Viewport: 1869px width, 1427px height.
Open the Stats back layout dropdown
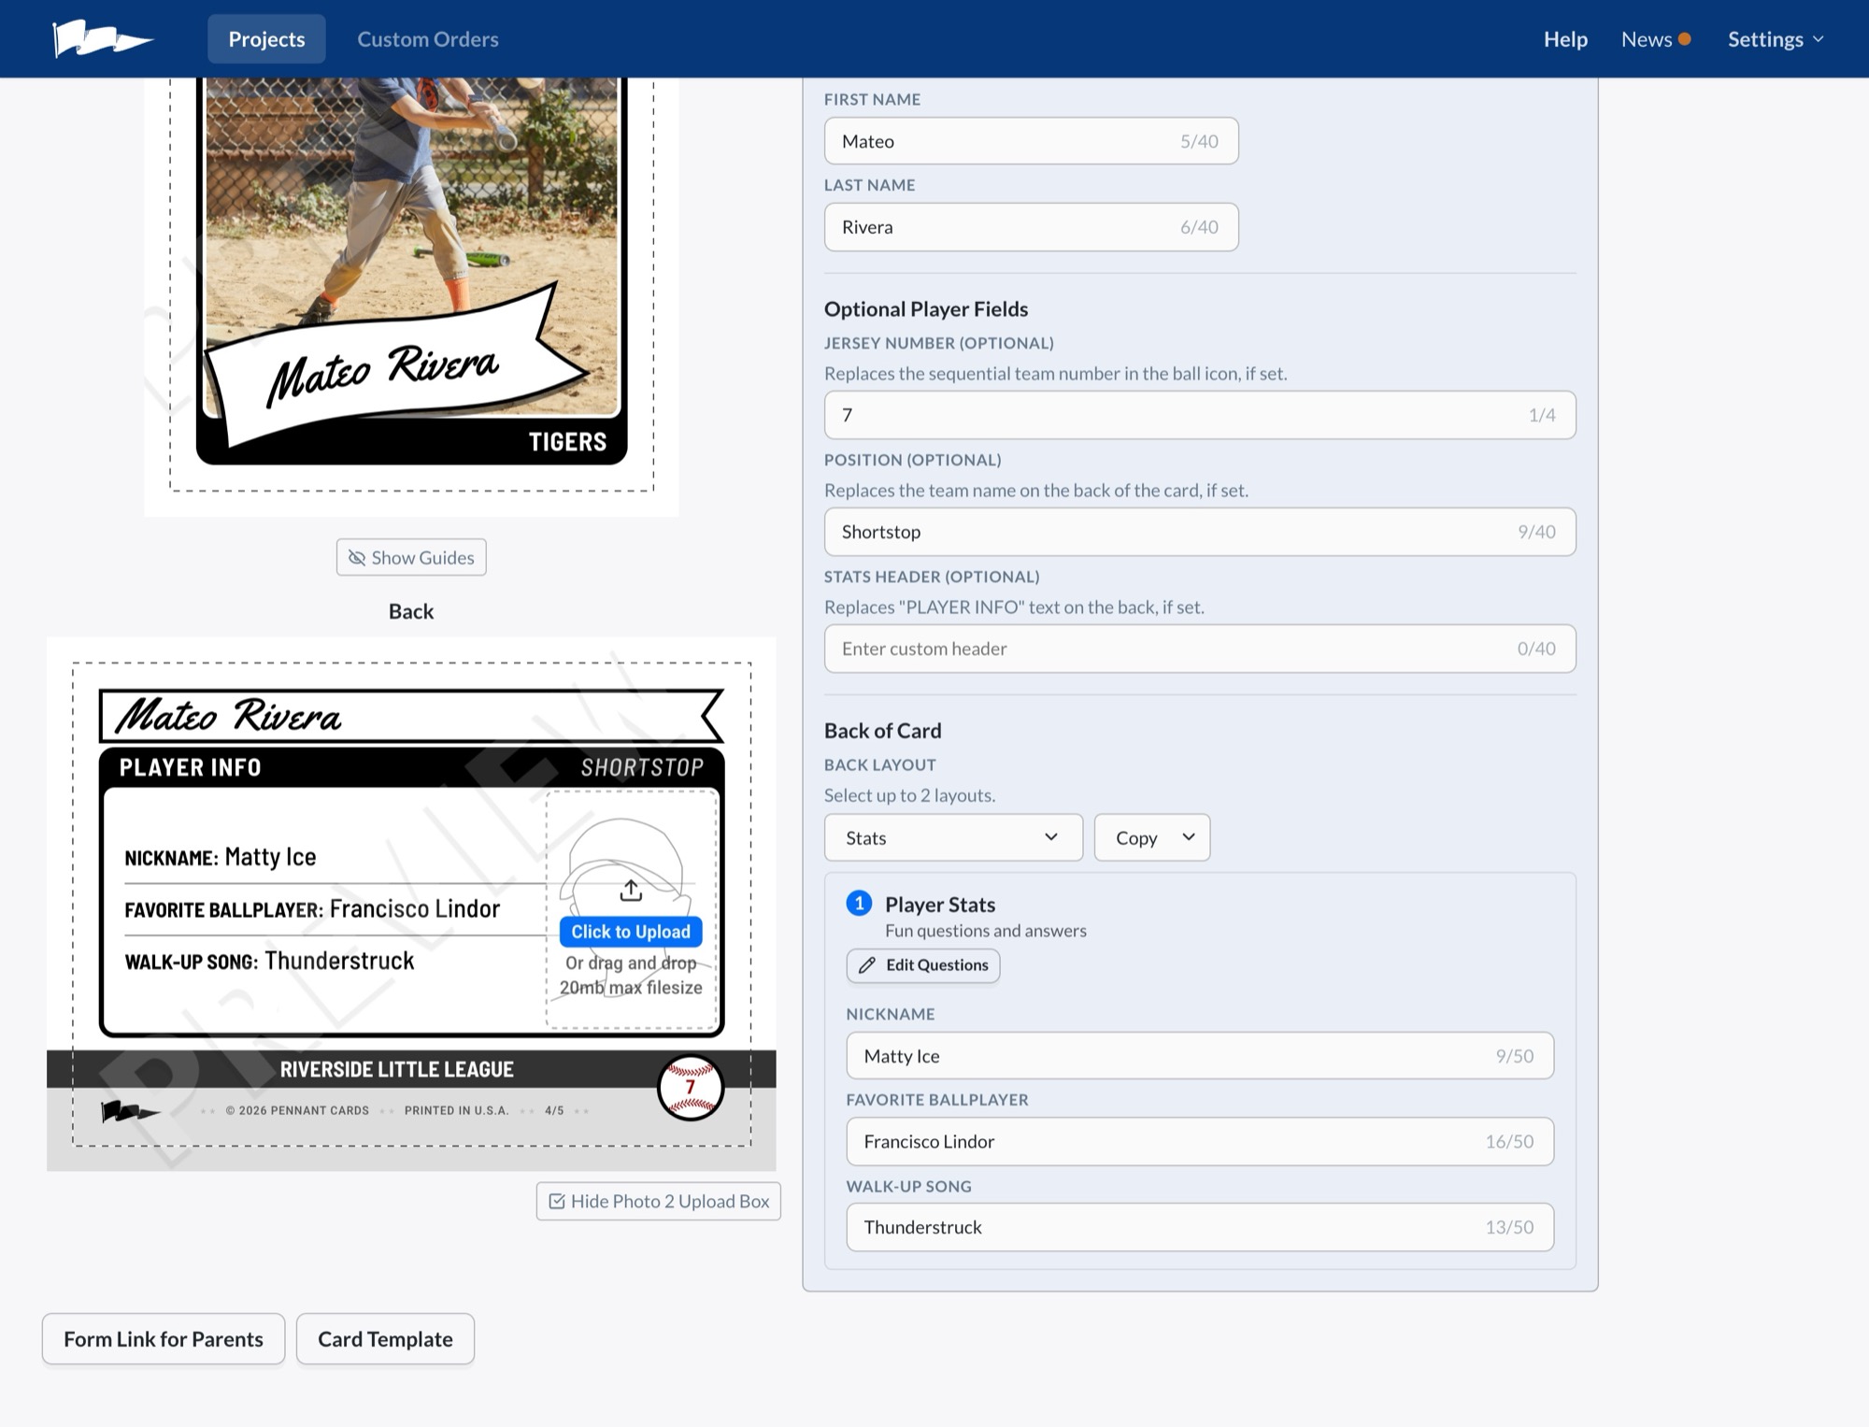[953, 837]
